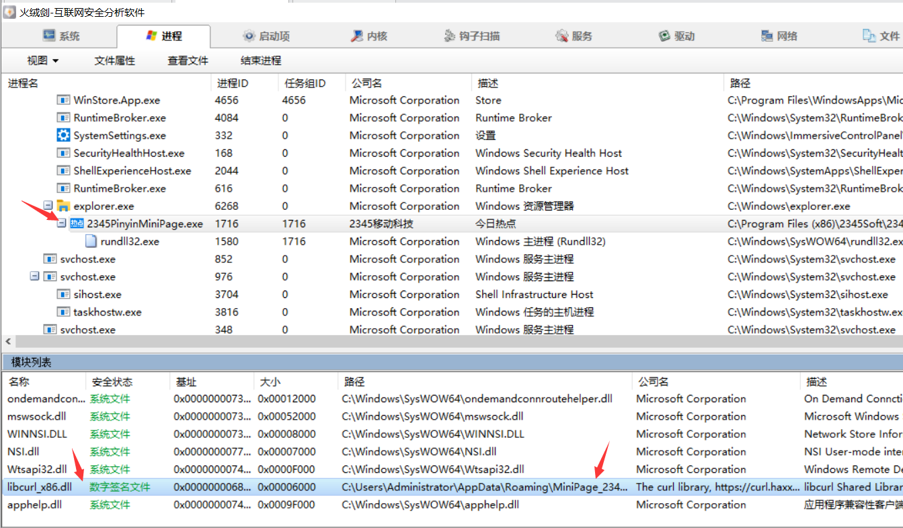Open the 驱动 tab
The image size is (903, 528).
[676, 36]
